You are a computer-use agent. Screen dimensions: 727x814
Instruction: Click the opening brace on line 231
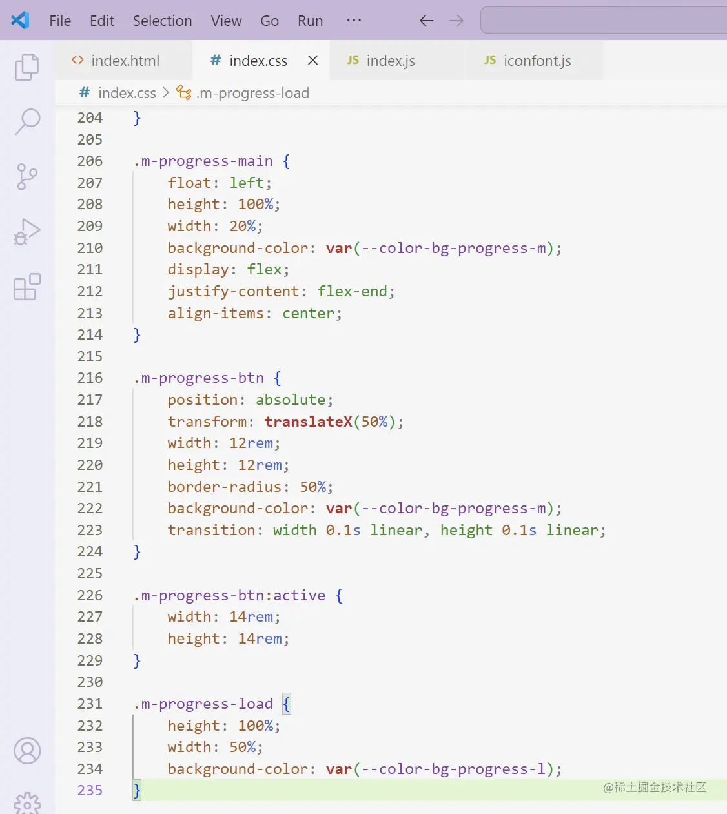287,704
